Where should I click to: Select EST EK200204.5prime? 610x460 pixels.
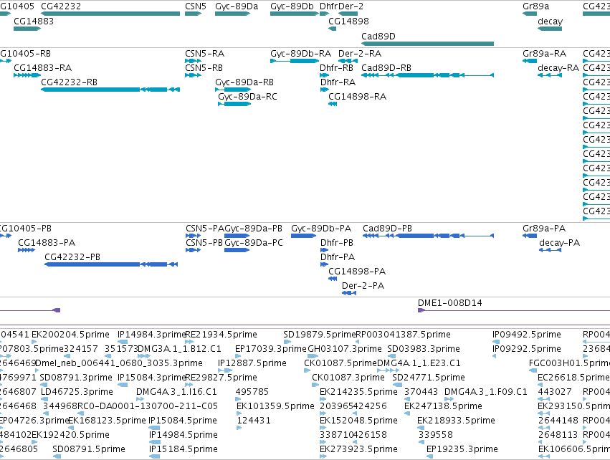70,335
